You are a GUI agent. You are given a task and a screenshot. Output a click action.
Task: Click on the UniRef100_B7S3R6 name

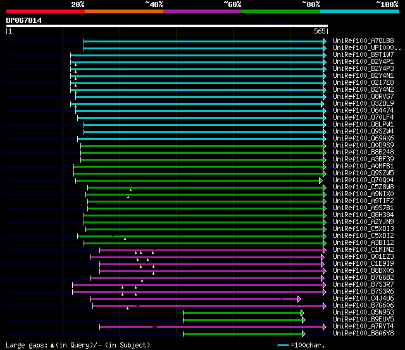[x=363, y=292]
